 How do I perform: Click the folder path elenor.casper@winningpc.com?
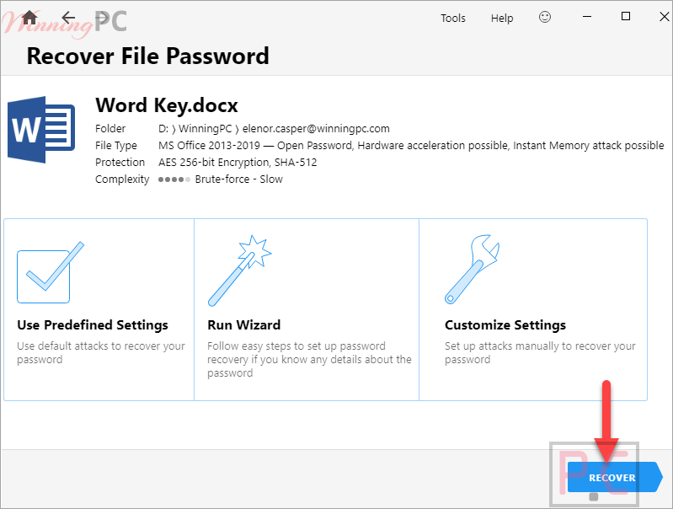tap(316, 129)
